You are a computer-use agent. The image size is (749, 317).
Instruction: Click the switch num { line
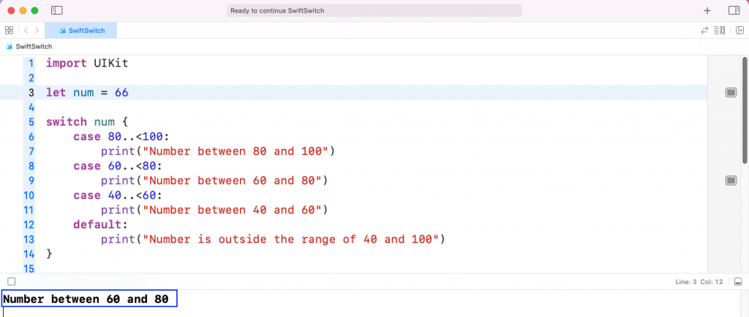87,122
